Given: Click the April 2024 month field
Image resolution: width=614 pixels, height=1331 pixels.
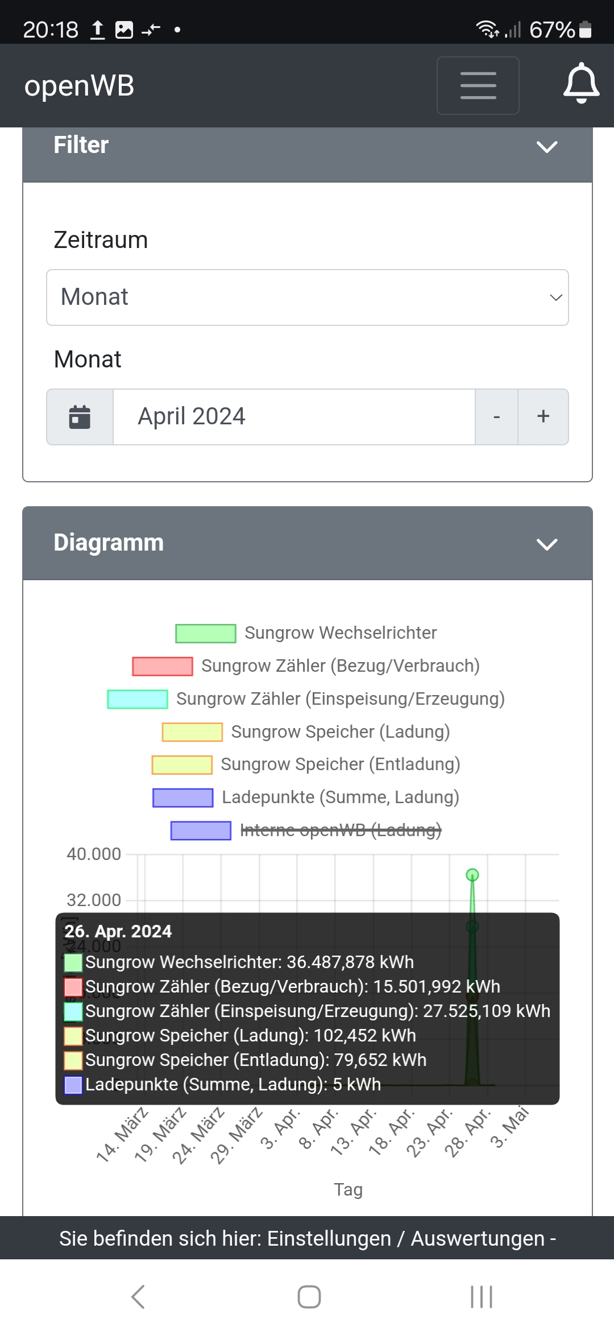Looking at the screenshot, I should (x=293, y=417).
